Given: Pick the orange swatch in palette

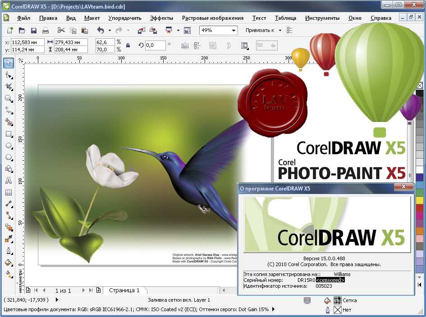Looking at the screenshot, I should [420, 231].
